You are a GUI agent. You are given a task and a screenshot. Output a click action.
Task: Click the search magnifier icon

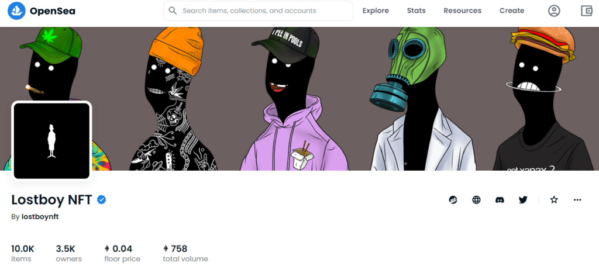click(x=173, y=11)
